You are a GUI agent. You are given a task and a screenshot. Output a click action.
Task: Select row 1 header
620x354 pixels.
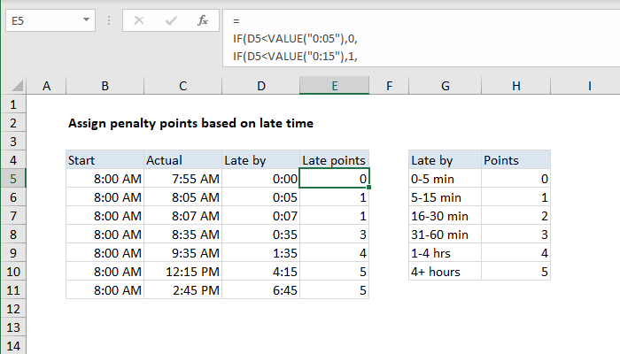(x=13, y=104)
